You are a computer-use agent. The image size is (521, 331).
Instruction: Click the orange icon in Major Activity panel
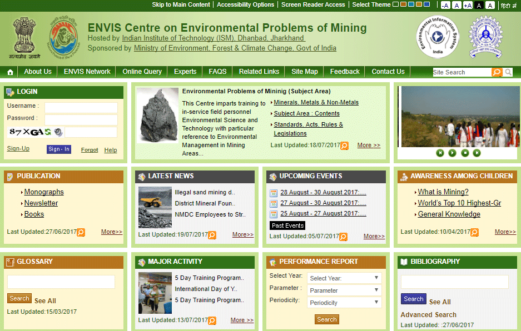(x=212, y=320)
